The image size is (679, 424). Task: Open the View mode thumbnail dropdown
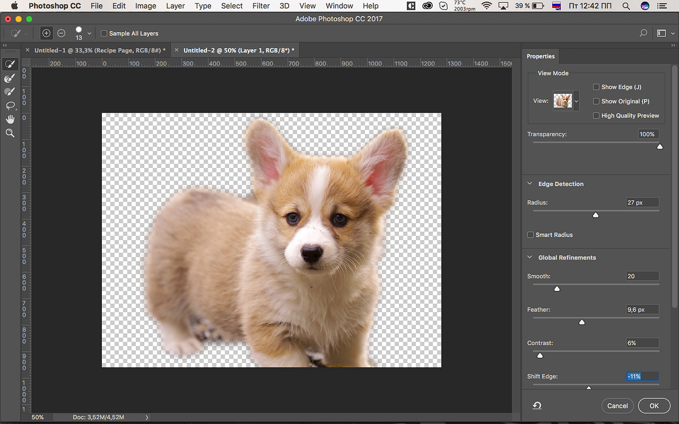point(577,101)
